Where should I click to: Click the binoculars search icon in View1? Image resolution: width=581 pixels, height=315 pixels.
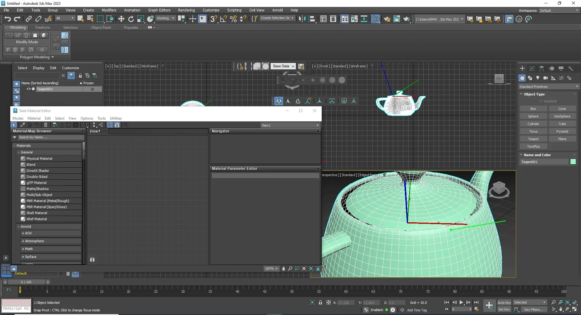click(92, 259)
